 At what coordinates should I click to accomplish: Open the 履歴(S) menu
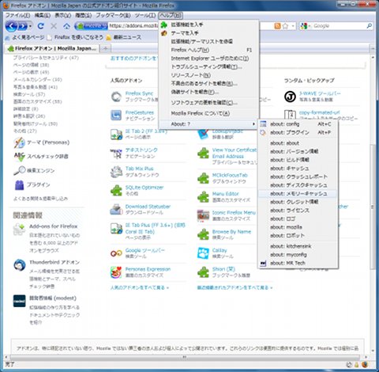coord(84,15)
